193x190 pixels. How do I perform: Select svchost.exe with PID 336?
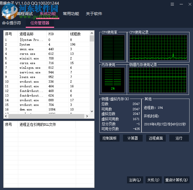(x=47, y=82)
